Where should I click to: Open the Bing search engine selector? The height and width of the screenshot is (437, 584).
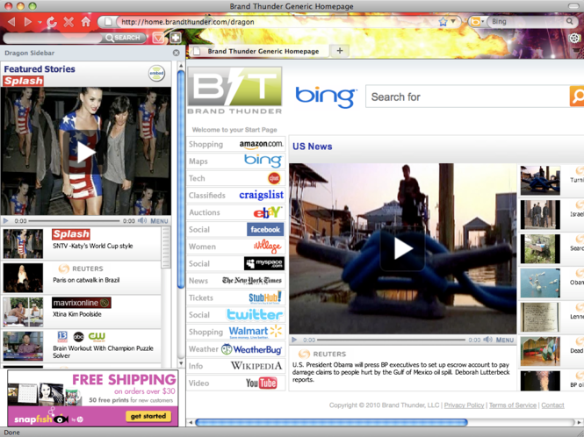pyautogui.click(x=478, y=22)
